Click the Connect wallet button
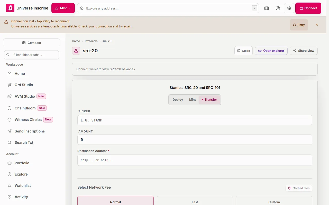The image size is (329, 205). 308,8
